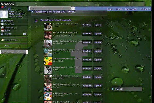The width and height of the screenshot is (154, 103).
Task: Ignore Keksík Alush Ambrůšová's request
Action: pos(98,34)
